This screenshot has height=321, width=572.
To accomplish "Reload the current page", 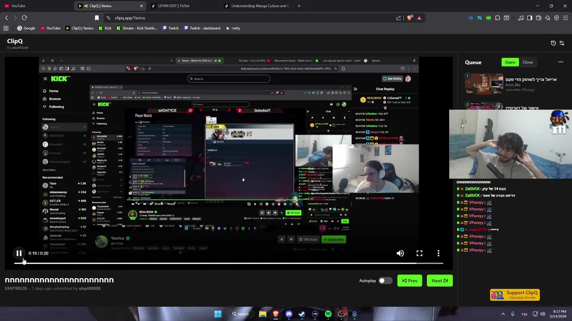I will pos(24,18).
